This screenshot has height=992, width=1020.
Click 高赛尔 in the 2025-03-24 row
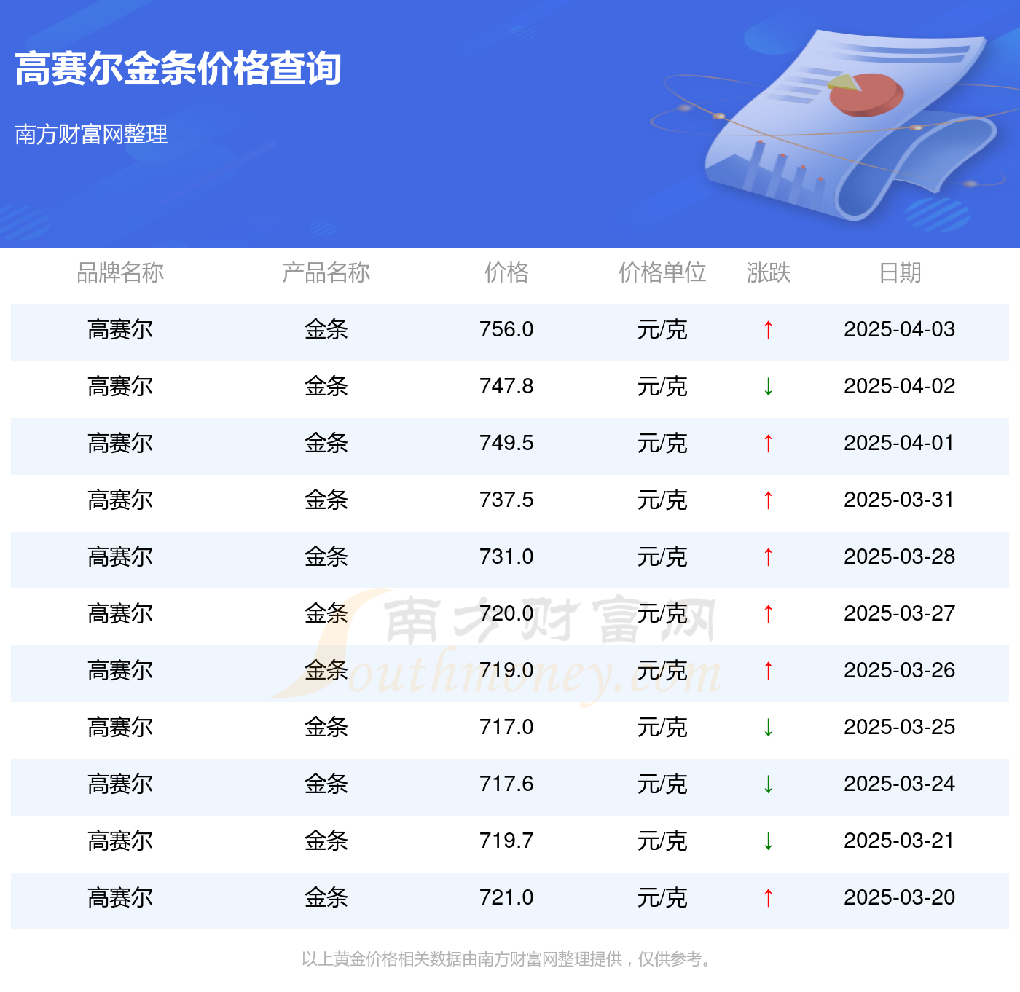coord(120,784)
